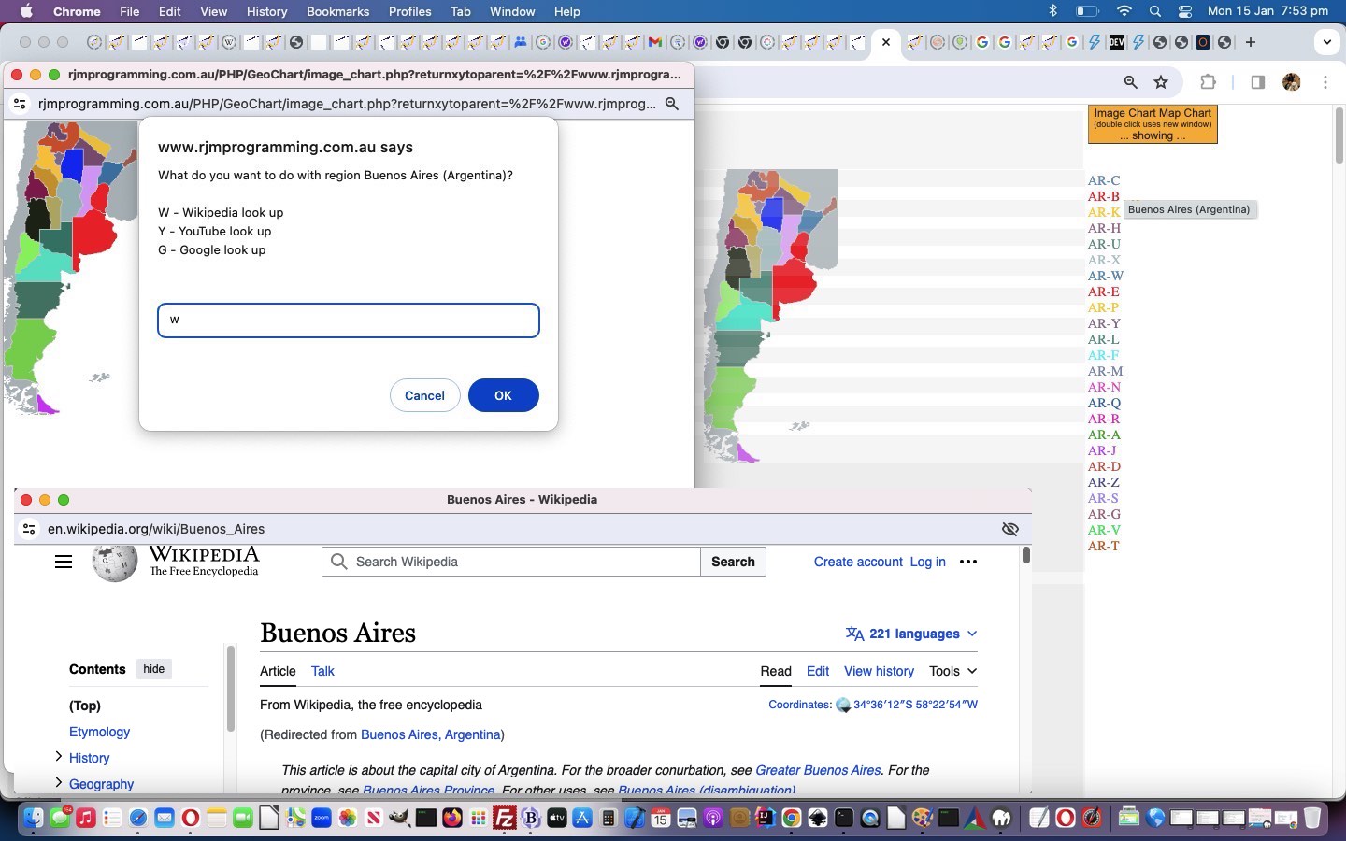The image size is (1346, 841).
Task: Open the Wikipedia three-dot more options
Action: click(968, 562)
